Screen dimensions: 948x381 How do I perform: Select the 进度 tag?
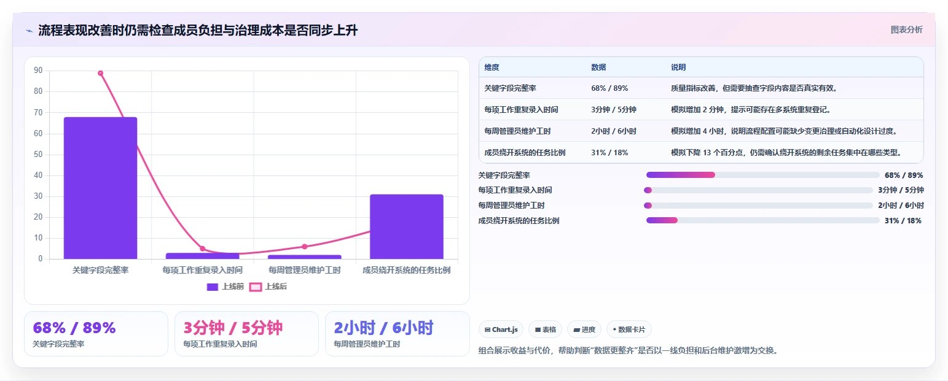coord(584,329)
